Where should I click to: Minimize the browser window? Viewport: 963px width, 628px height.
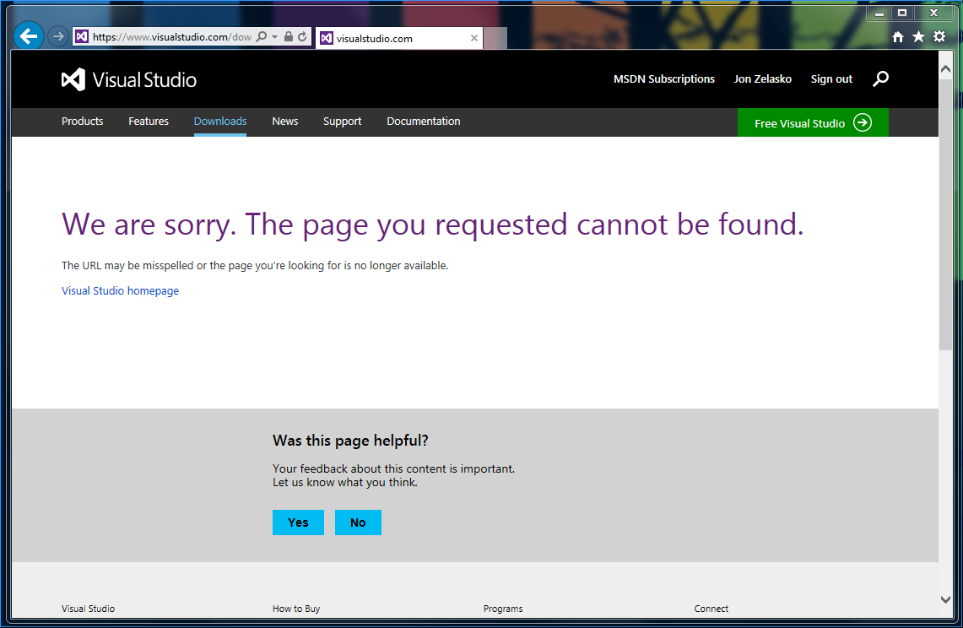(x=879, y=13)
